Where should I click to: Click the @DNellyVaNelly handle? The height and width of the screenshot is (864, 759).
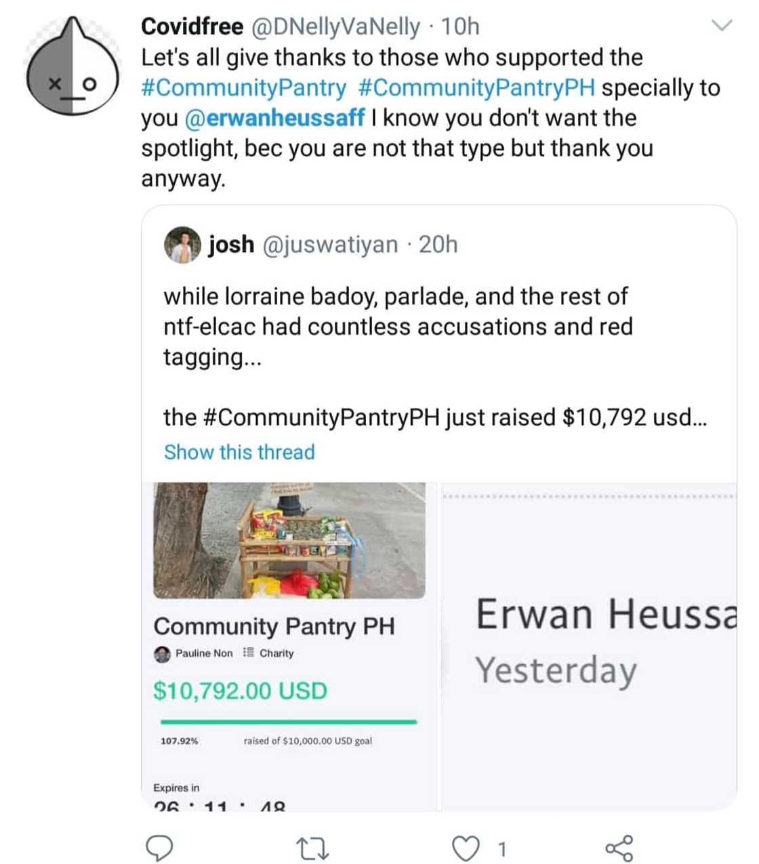coord(335,26)
